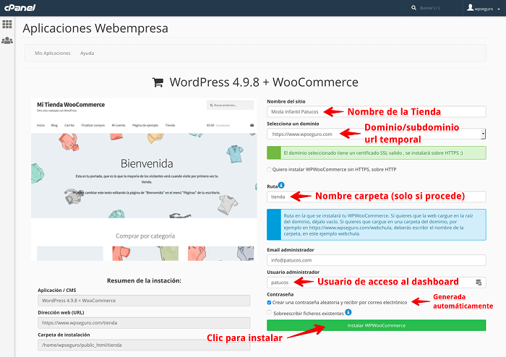Click the Bienvenida heading in preview

click(x=147, y=163)
